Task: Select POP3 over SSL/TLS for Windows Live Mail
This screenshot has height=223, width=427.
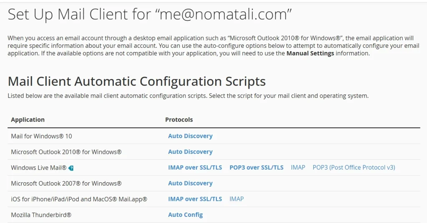Action: [x=256, y=168]
